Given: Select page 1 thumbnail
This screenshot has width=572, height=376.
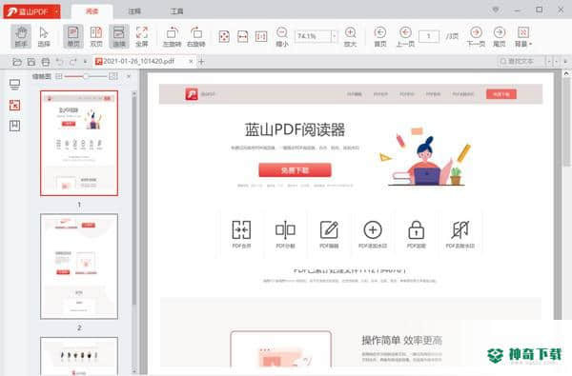Looking at the screenshot, I should click(79, 143).
